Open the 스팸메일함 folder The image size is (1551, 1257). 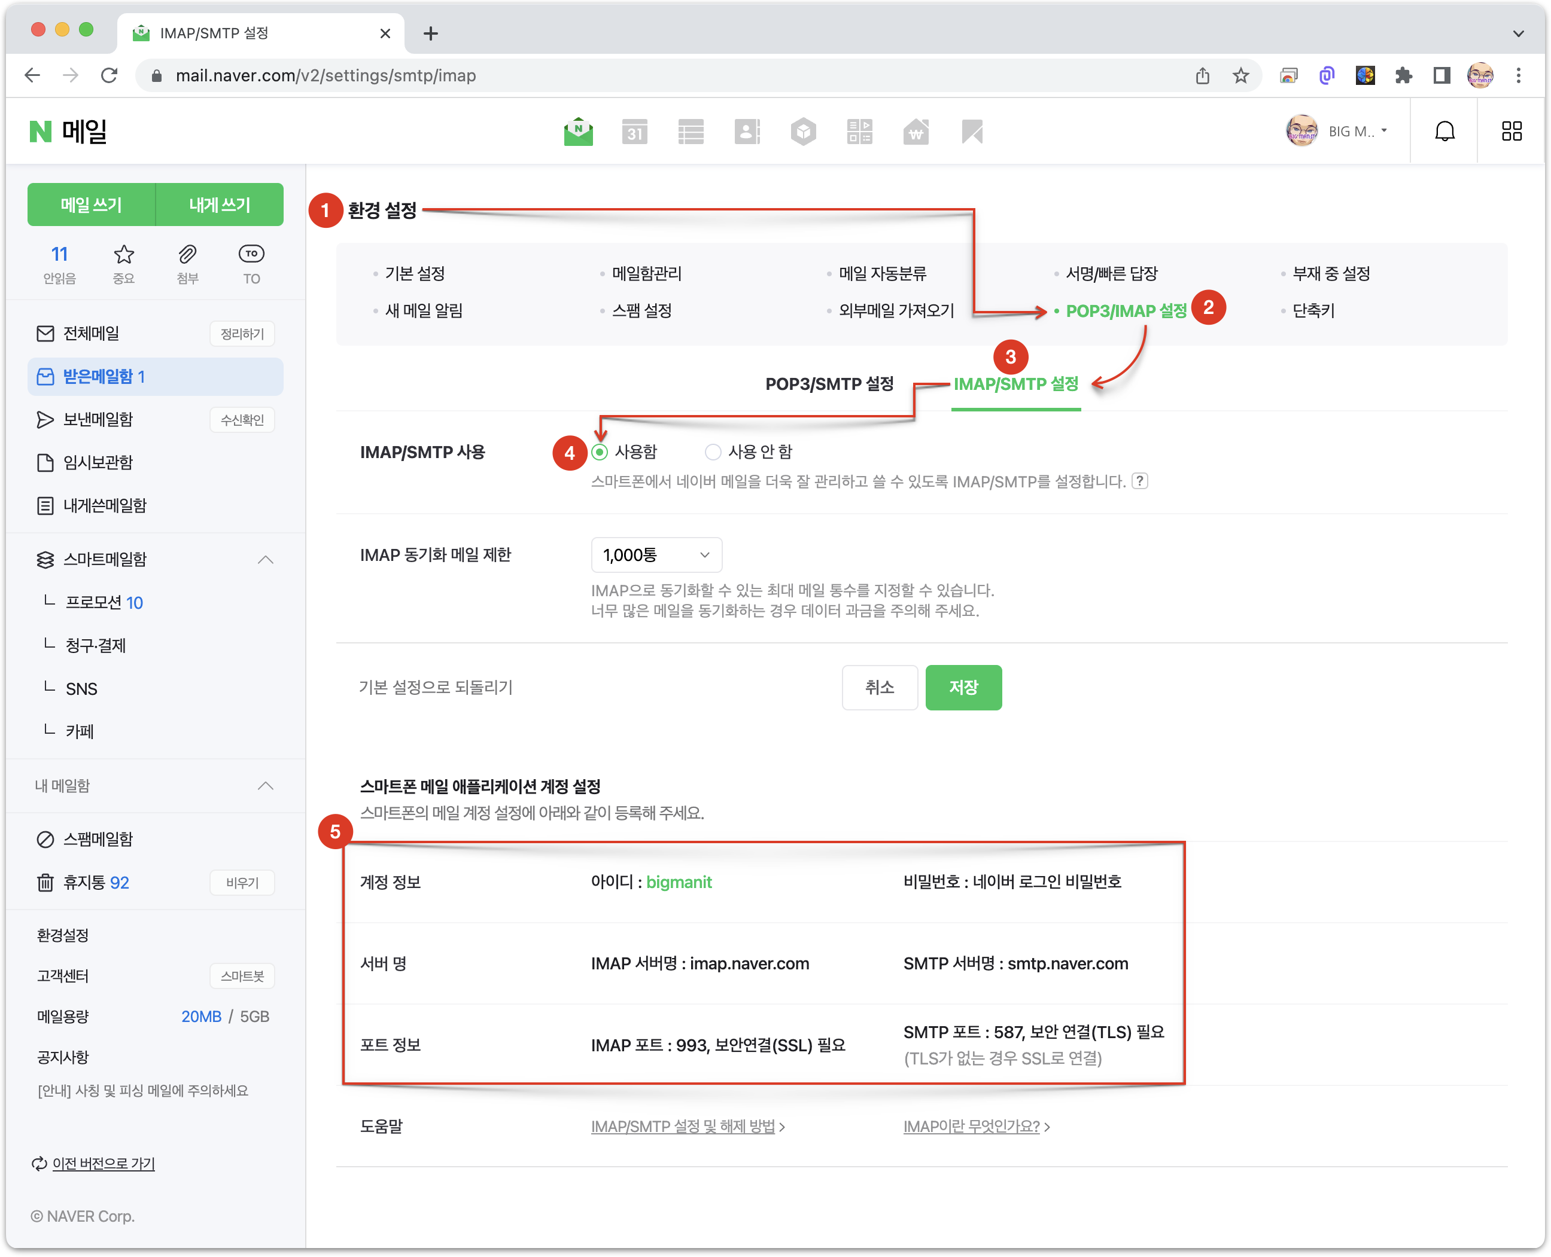[98, 839]
